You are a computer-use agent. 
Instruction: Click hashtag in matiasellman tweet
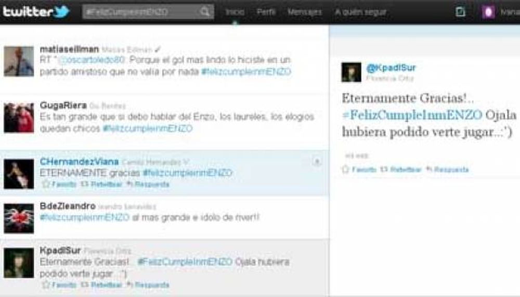246,72
